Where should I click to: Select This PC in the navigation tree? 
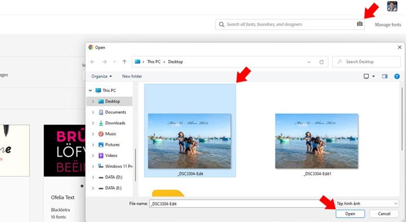coord(109,91)
